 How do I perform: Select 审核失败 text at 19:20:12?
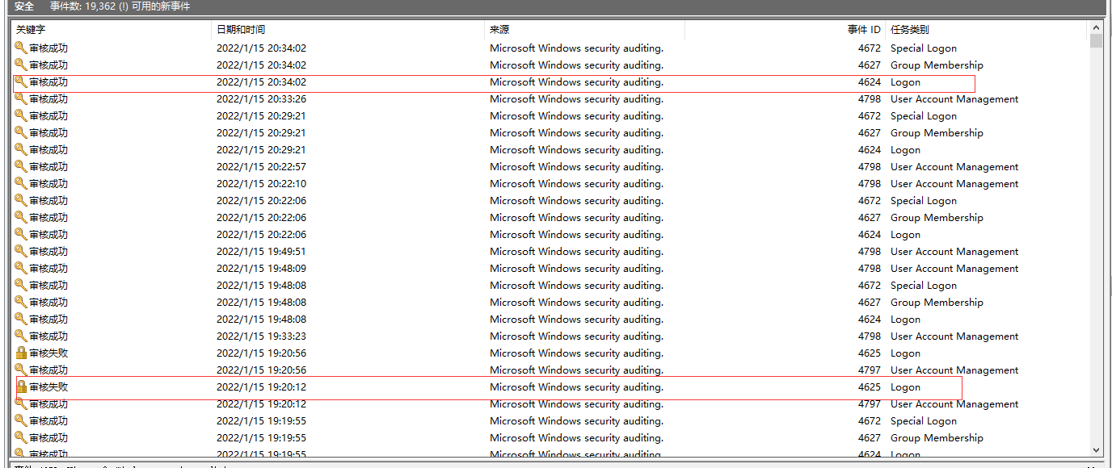[x=48, y=387]
